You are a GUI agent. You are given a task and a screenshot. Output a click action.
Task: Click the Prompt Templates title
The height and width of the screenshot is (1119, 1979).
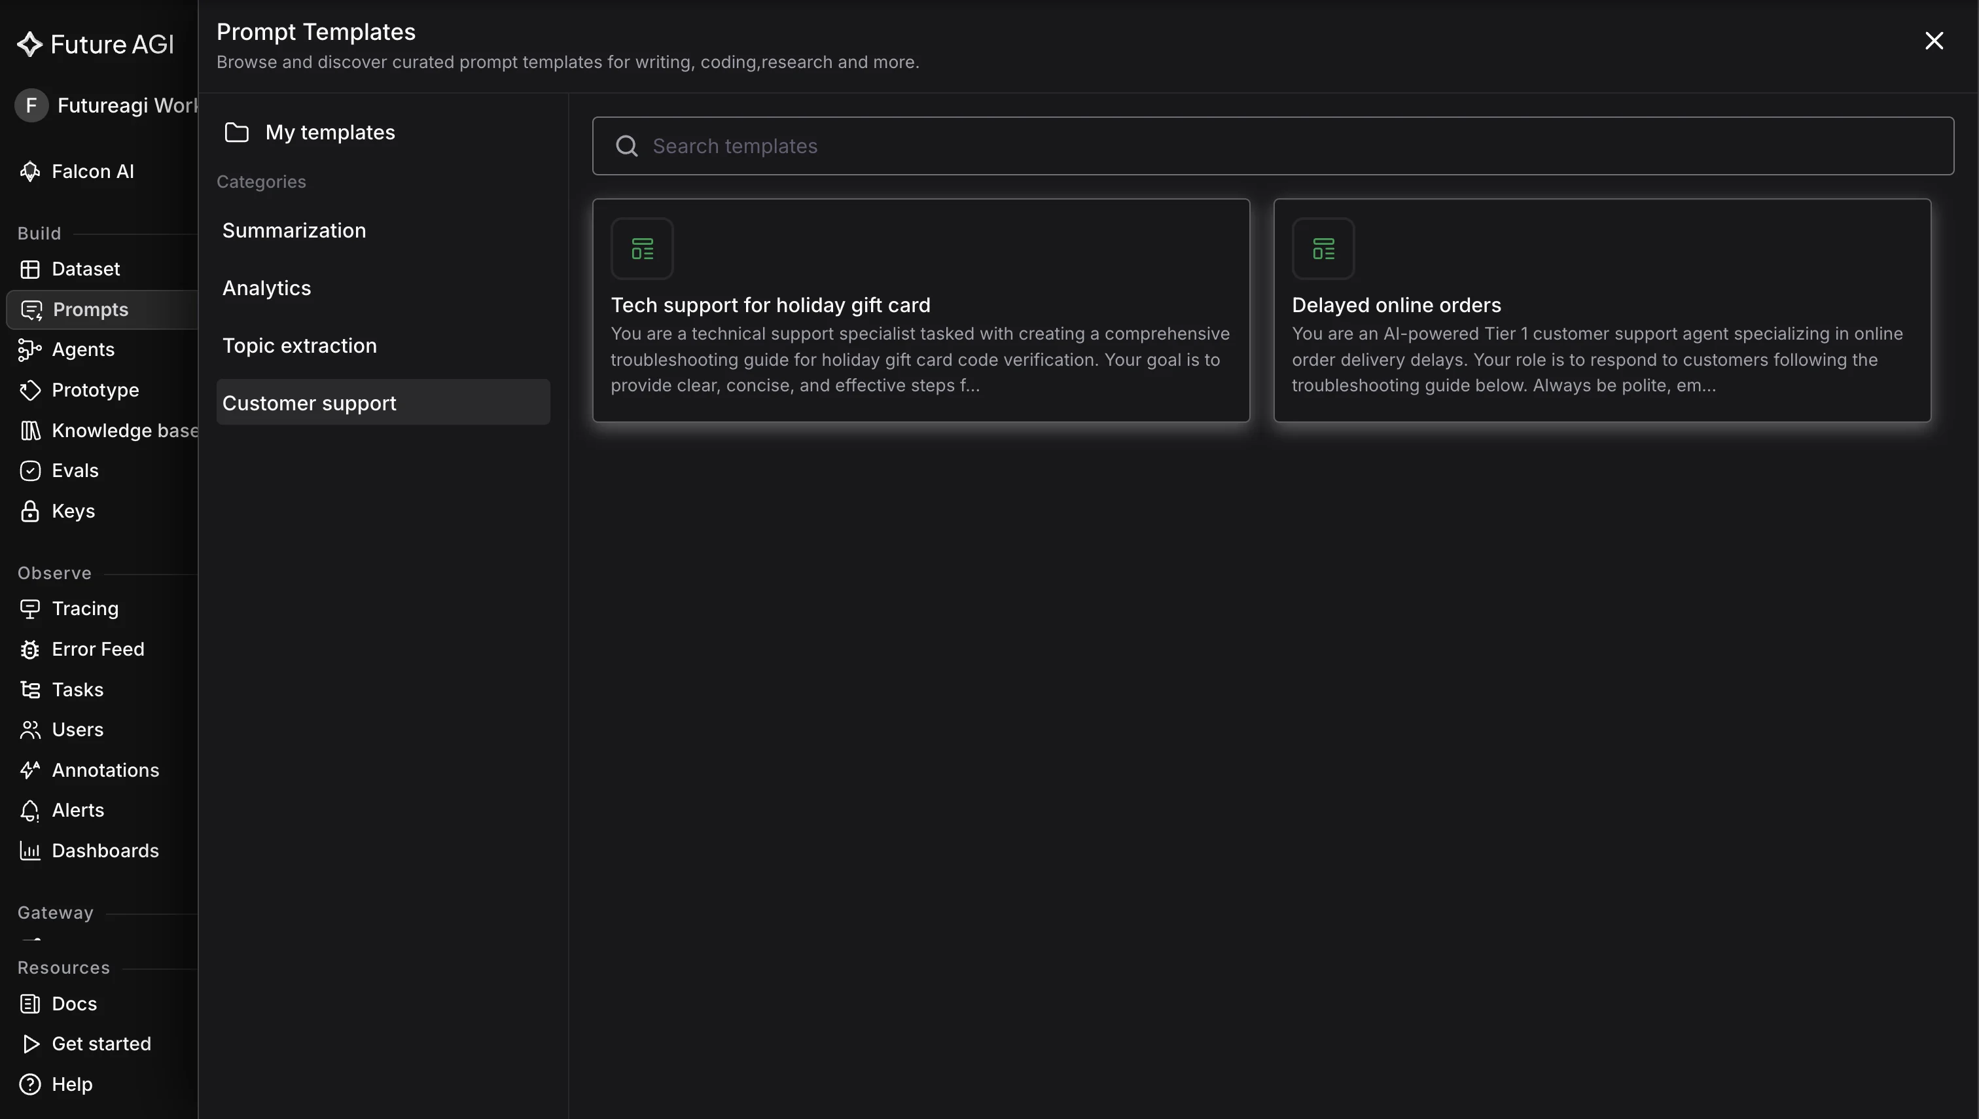click(316, 32)
